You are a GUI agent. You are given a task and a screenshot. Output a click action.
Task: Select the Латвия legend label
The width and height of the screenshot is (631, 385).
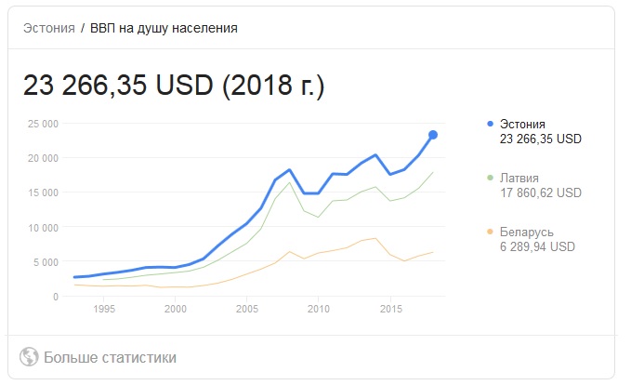click(519, 178)
